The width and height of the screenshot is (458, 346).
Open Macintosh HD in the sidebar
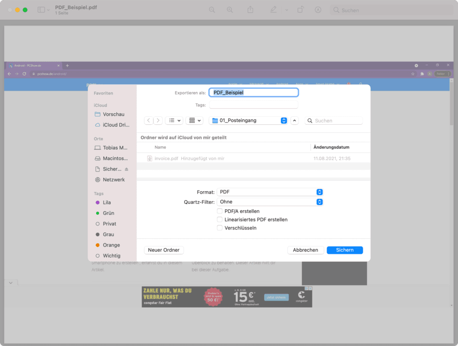point(111,159)
